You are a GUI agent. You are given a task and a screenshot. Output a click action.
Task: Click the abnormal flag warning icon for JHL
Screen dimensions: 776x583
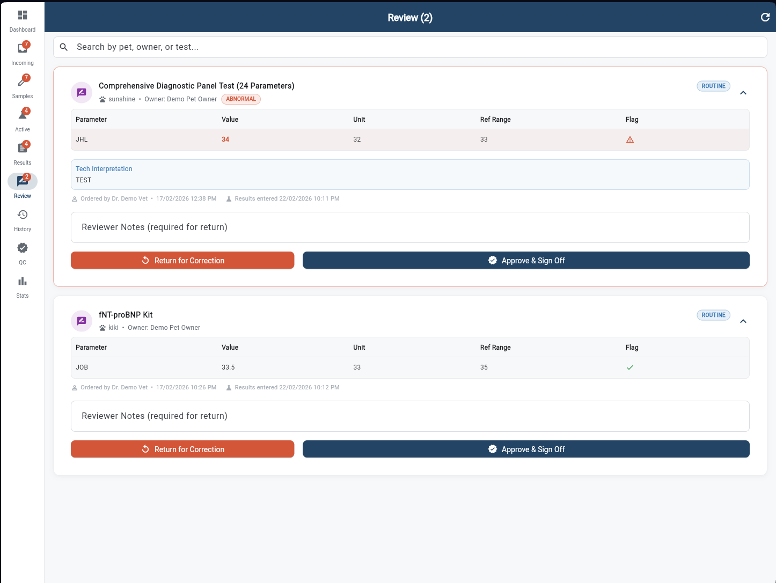pyautogui.click(x=630, y=139)
